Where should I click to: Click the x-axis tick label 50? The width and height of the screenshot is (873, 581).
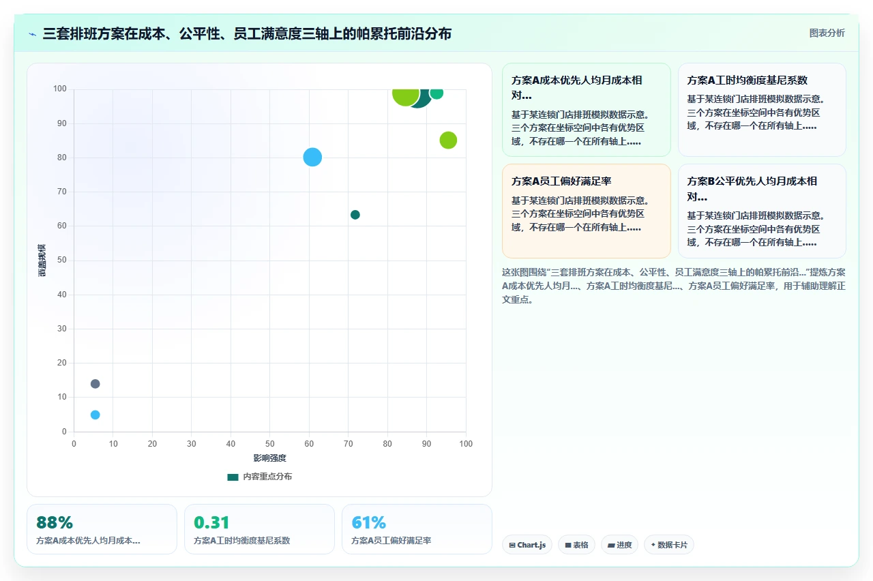tap(270, 444)
